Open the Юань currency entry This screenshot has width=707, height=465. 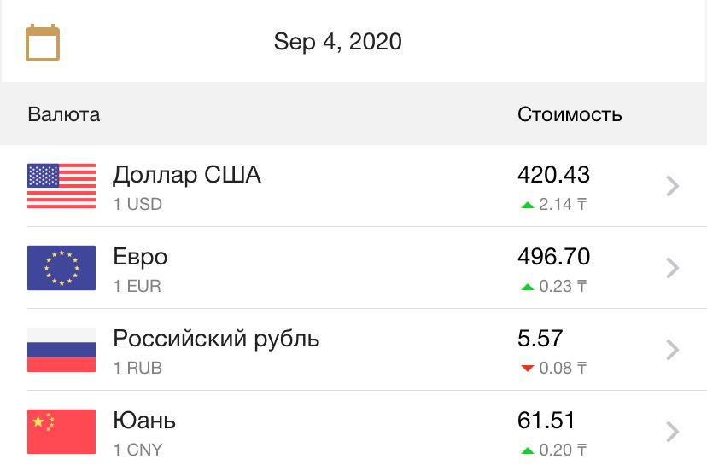coord(353,428)
